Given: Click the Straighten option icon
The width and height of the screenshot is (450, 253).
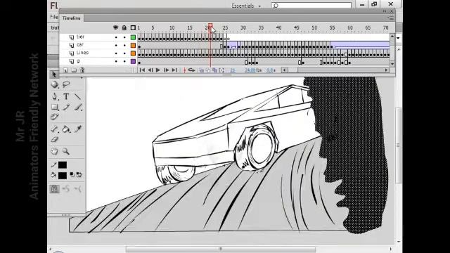Looking at the screenshot, I should [x=78, y=189].
